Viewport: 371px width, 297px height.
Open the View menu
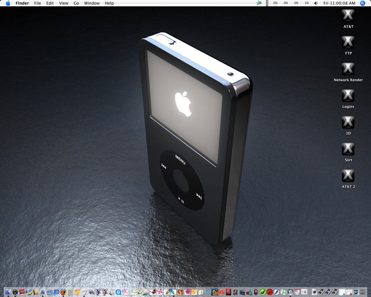pos(64,3)
